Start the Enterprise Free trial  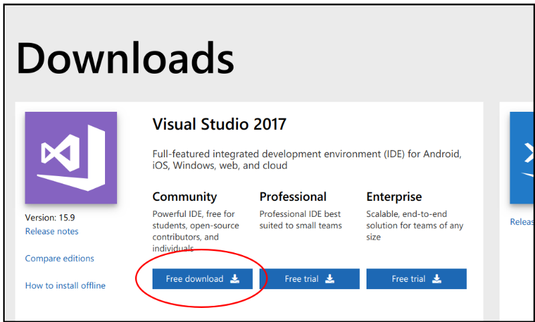(x=416, y=279)
